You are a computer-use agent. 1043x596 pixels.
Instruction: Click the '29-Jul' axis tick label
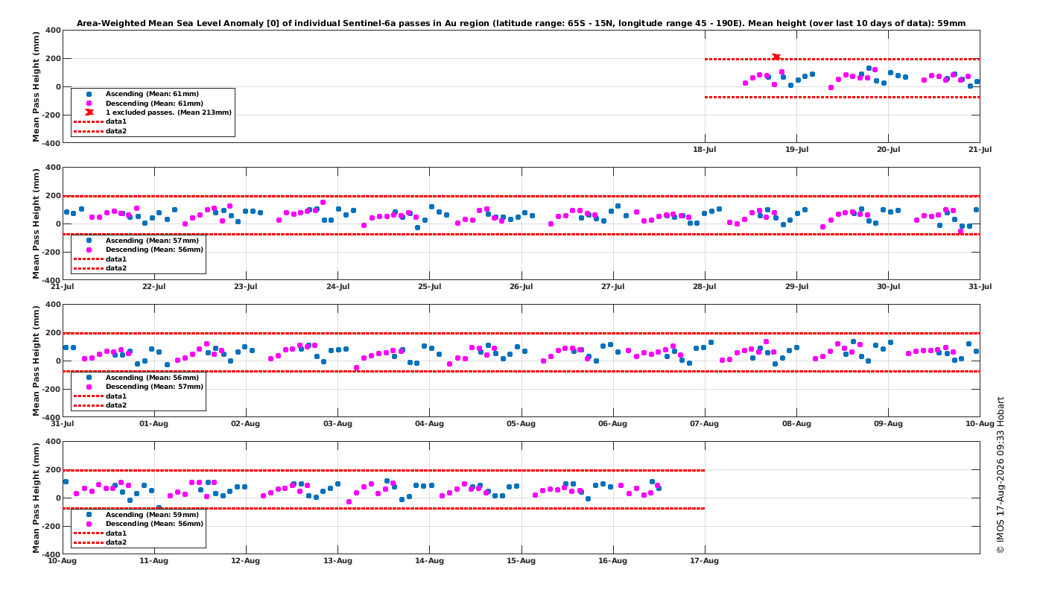796,287
